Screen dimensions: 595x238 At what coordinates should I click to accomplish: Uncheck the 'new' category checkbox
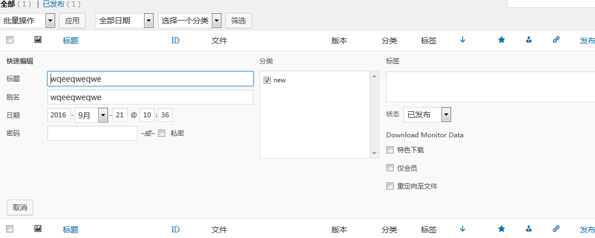click(x=267, y=80)
